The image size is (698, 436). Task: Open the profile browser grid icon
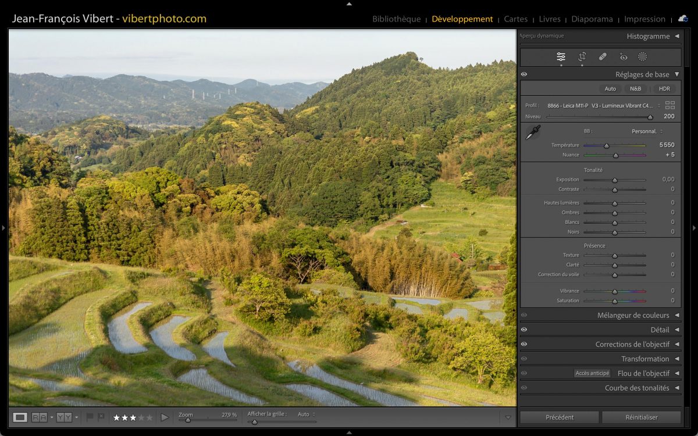coord(670,105)
